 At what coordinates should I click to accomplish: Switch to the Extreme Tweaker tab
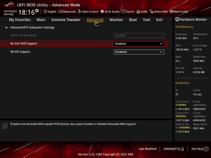coord(66,20)
